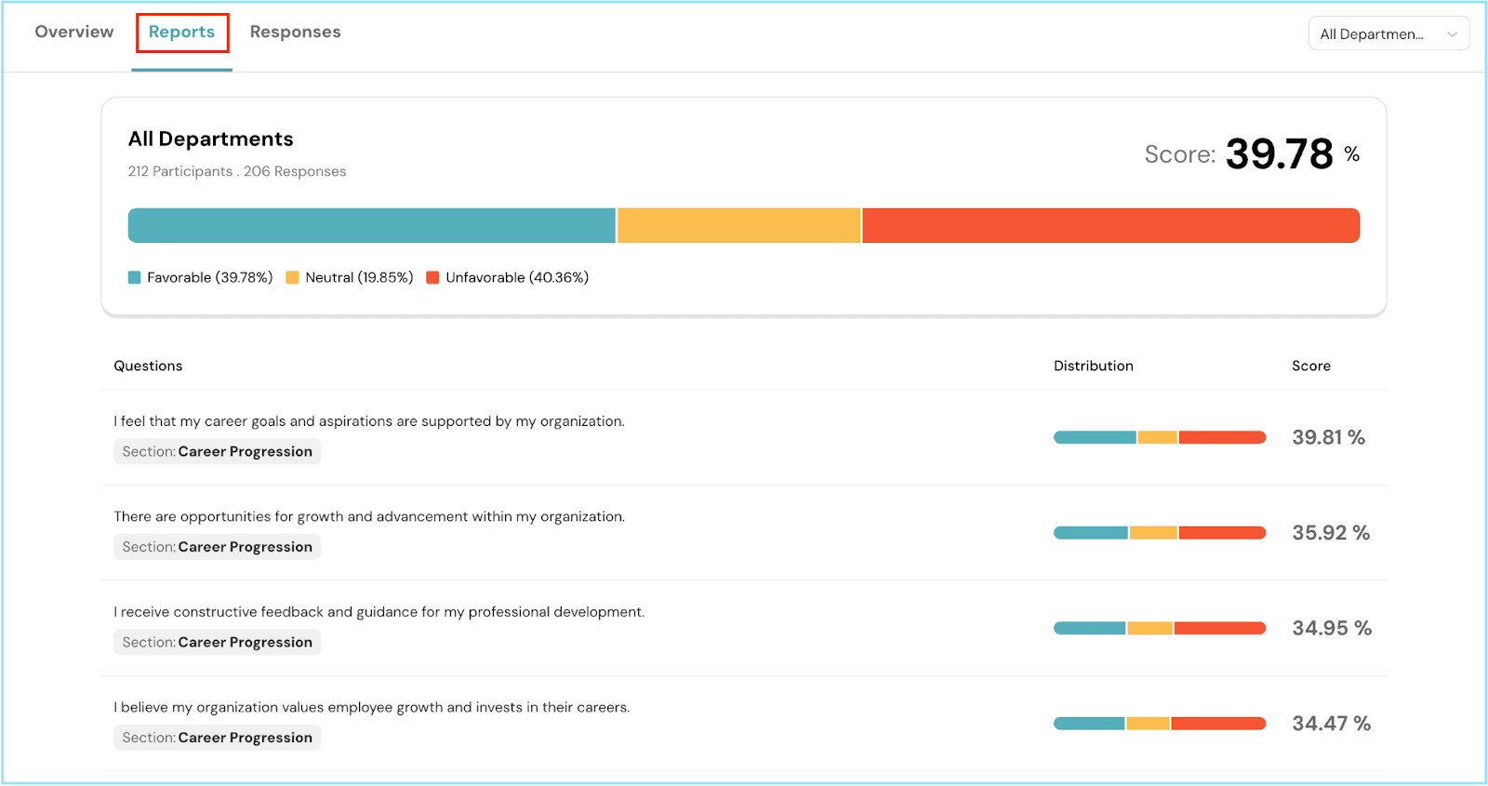
Task: Switch to the Responses tab
Action: (295, 33)
